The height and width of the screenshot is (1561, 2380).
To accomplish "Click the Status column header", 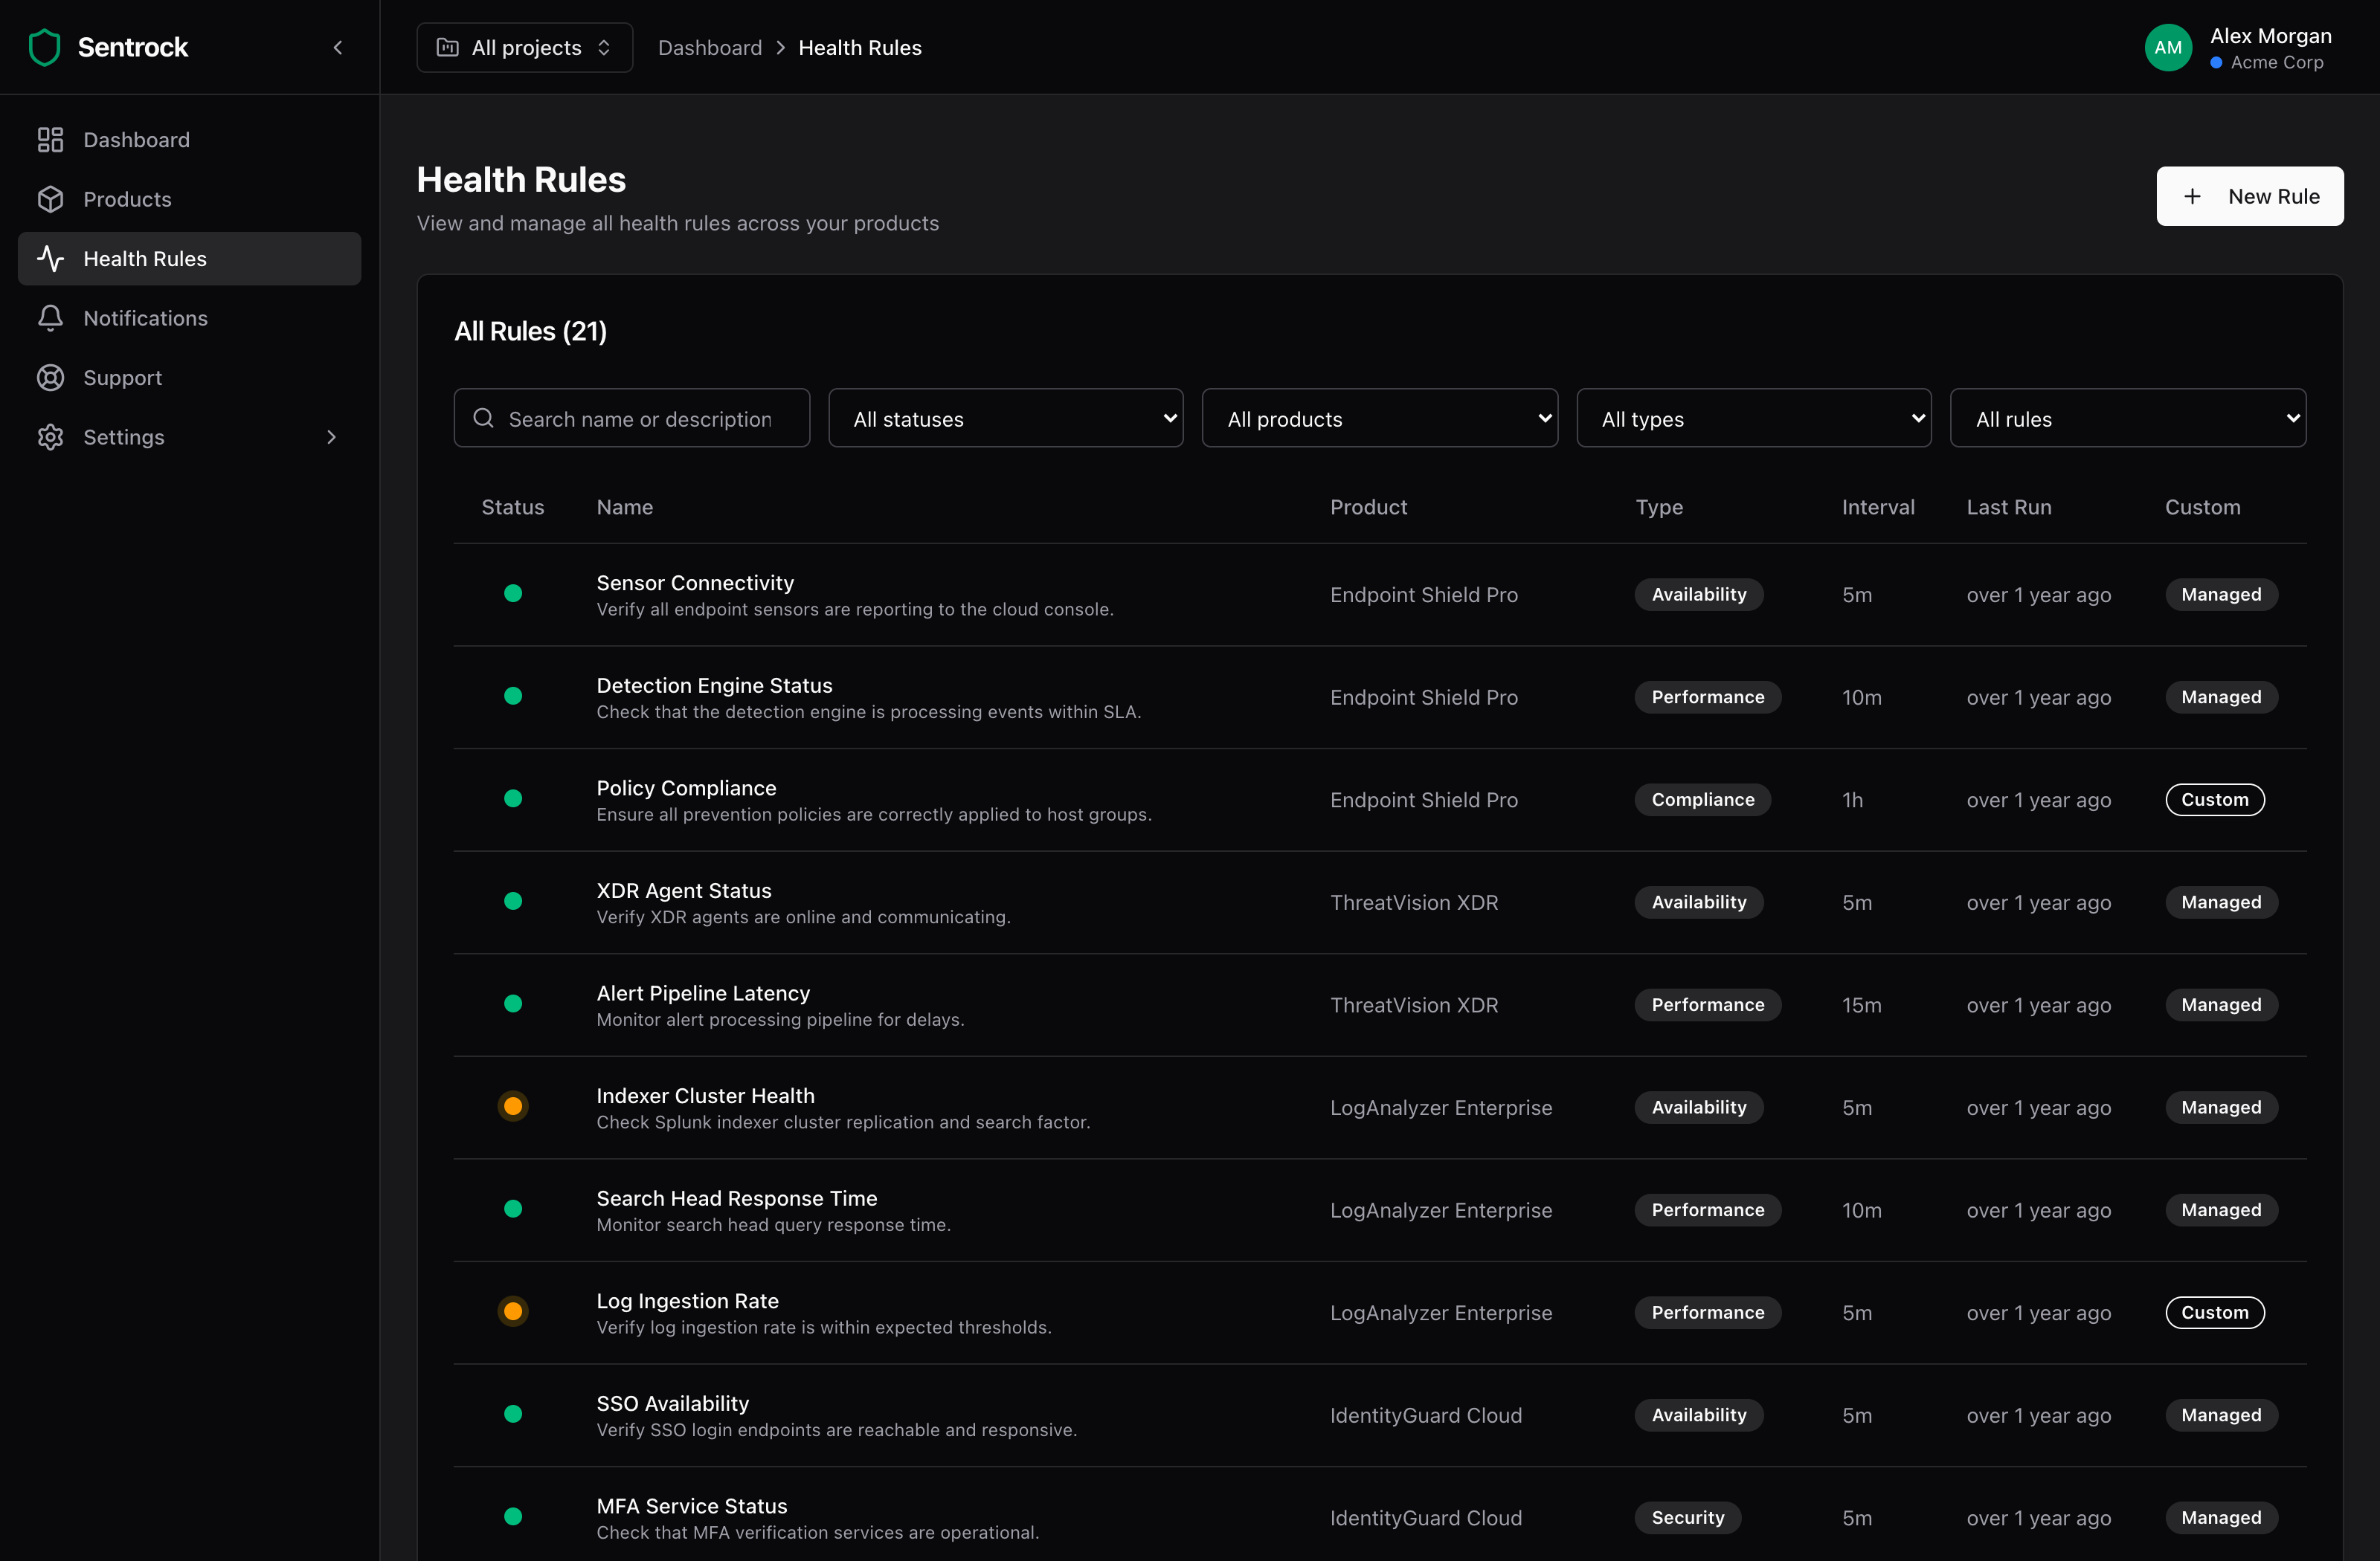I will coord(513,507).
